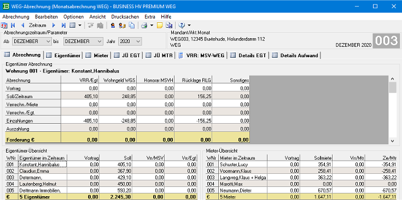
Task: Switch to the Eigentümer tab
Action: [x=63, y=56]
